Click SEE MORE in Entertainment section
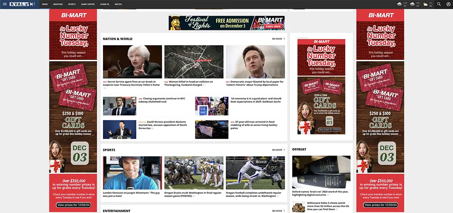Screen dimensions: 453x213 coord(277,211)
